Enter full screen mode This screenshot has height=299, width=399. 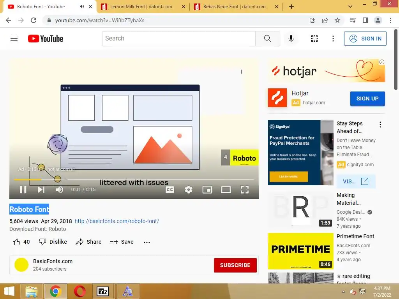(x=245, y=190)
